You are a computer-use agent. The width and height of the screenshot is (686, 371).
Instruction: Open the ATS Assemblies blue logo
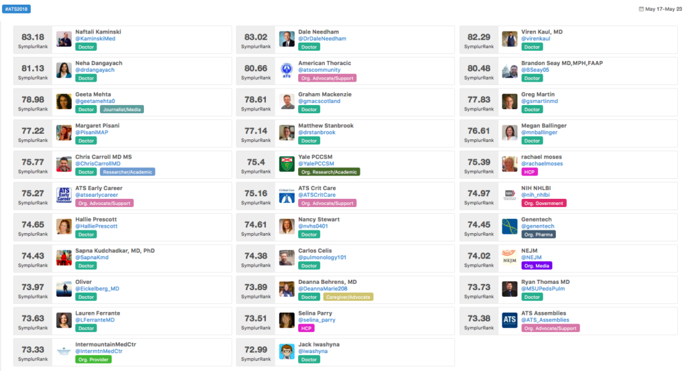point(510,320)
